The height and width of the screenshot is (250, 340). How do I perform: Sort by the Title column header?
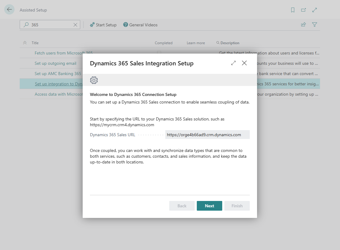coord(35,43)
